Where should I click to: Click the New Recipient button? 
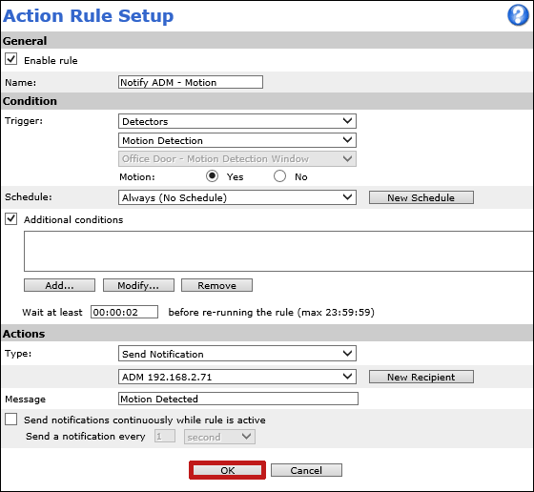(x=421, y=377)
